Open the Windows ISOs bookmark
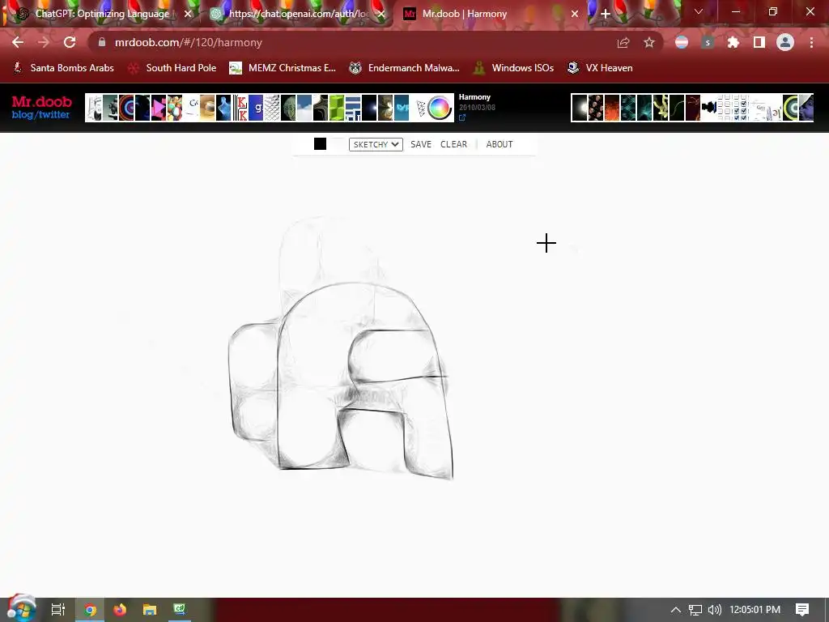829x622 pixels. [x=513, y=68]
